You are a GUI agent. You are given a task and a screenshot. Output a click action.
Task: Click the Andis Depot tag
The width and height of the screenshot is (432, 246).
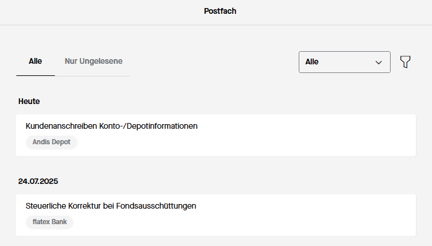51,142
